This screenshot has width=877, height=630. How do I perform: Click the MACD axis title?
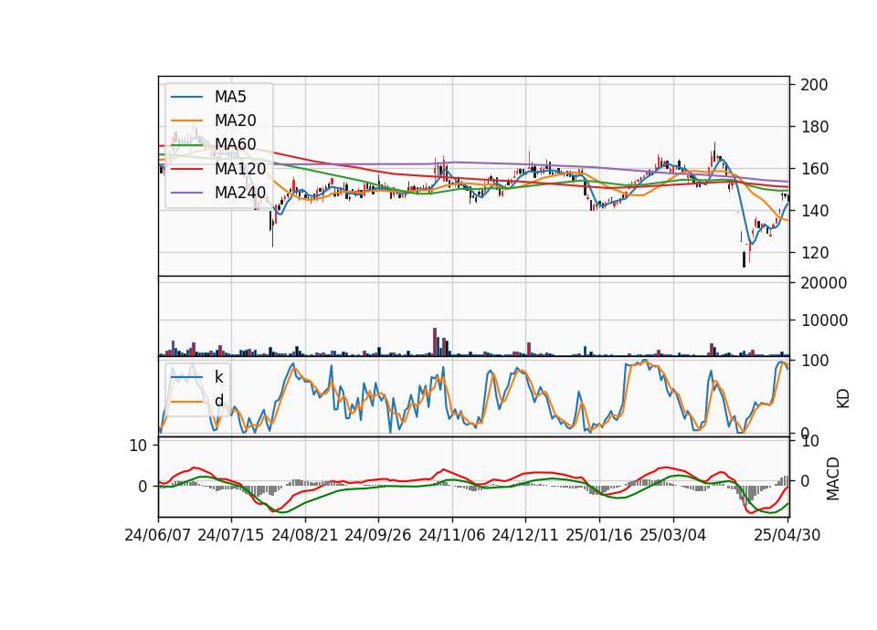pos(833,478)
